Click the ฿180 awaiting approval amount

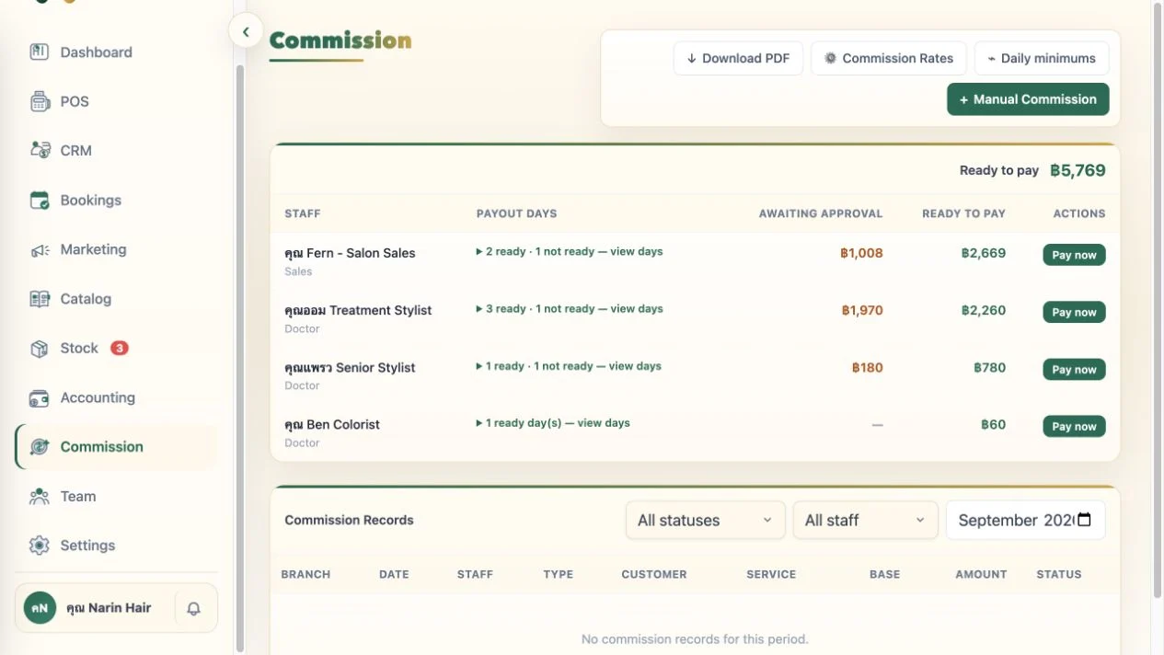point(868,367)
